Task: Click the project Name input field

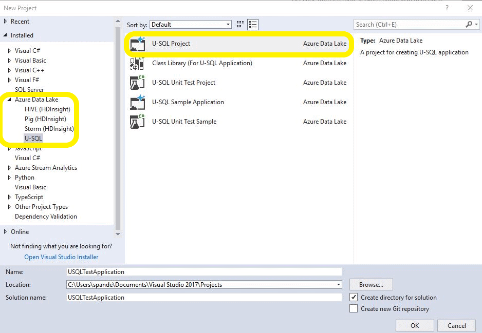Action: click(x=204, y=271)
